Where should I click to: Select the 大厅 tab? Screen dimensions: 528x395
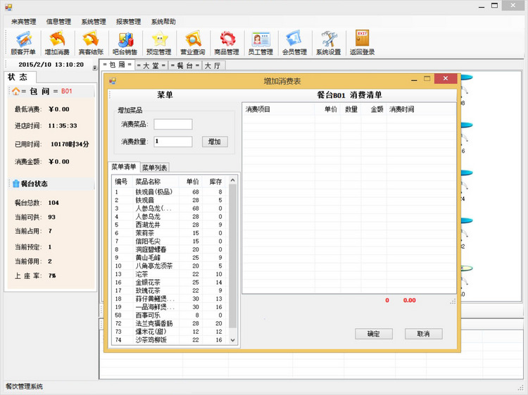(x=213, y=65)
